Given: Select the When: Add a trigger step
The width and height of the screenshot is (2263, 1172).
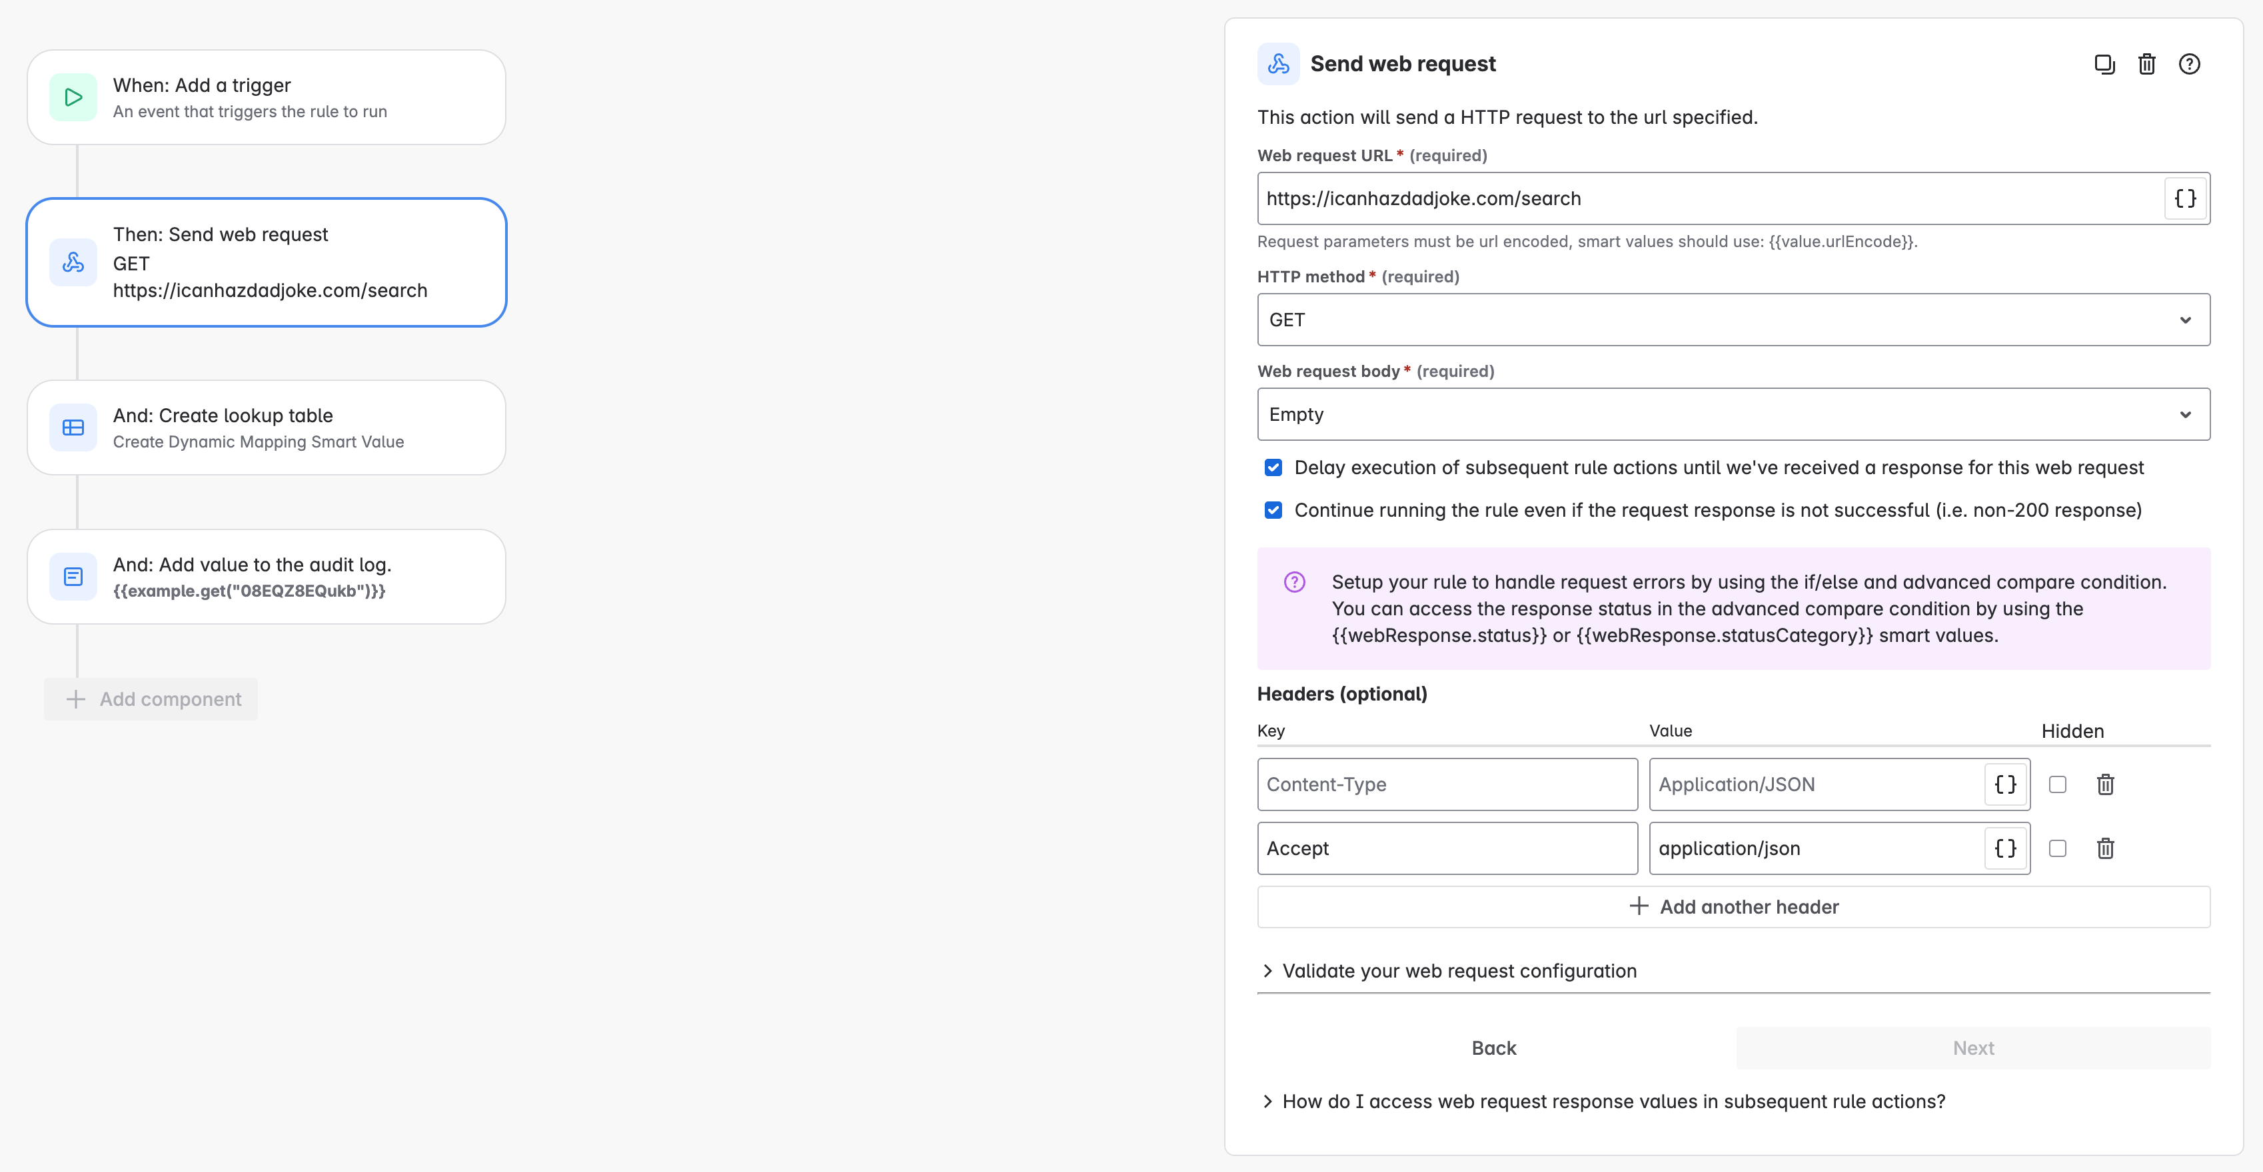Looking at the screenshot, I should click(x=266, y=97).
